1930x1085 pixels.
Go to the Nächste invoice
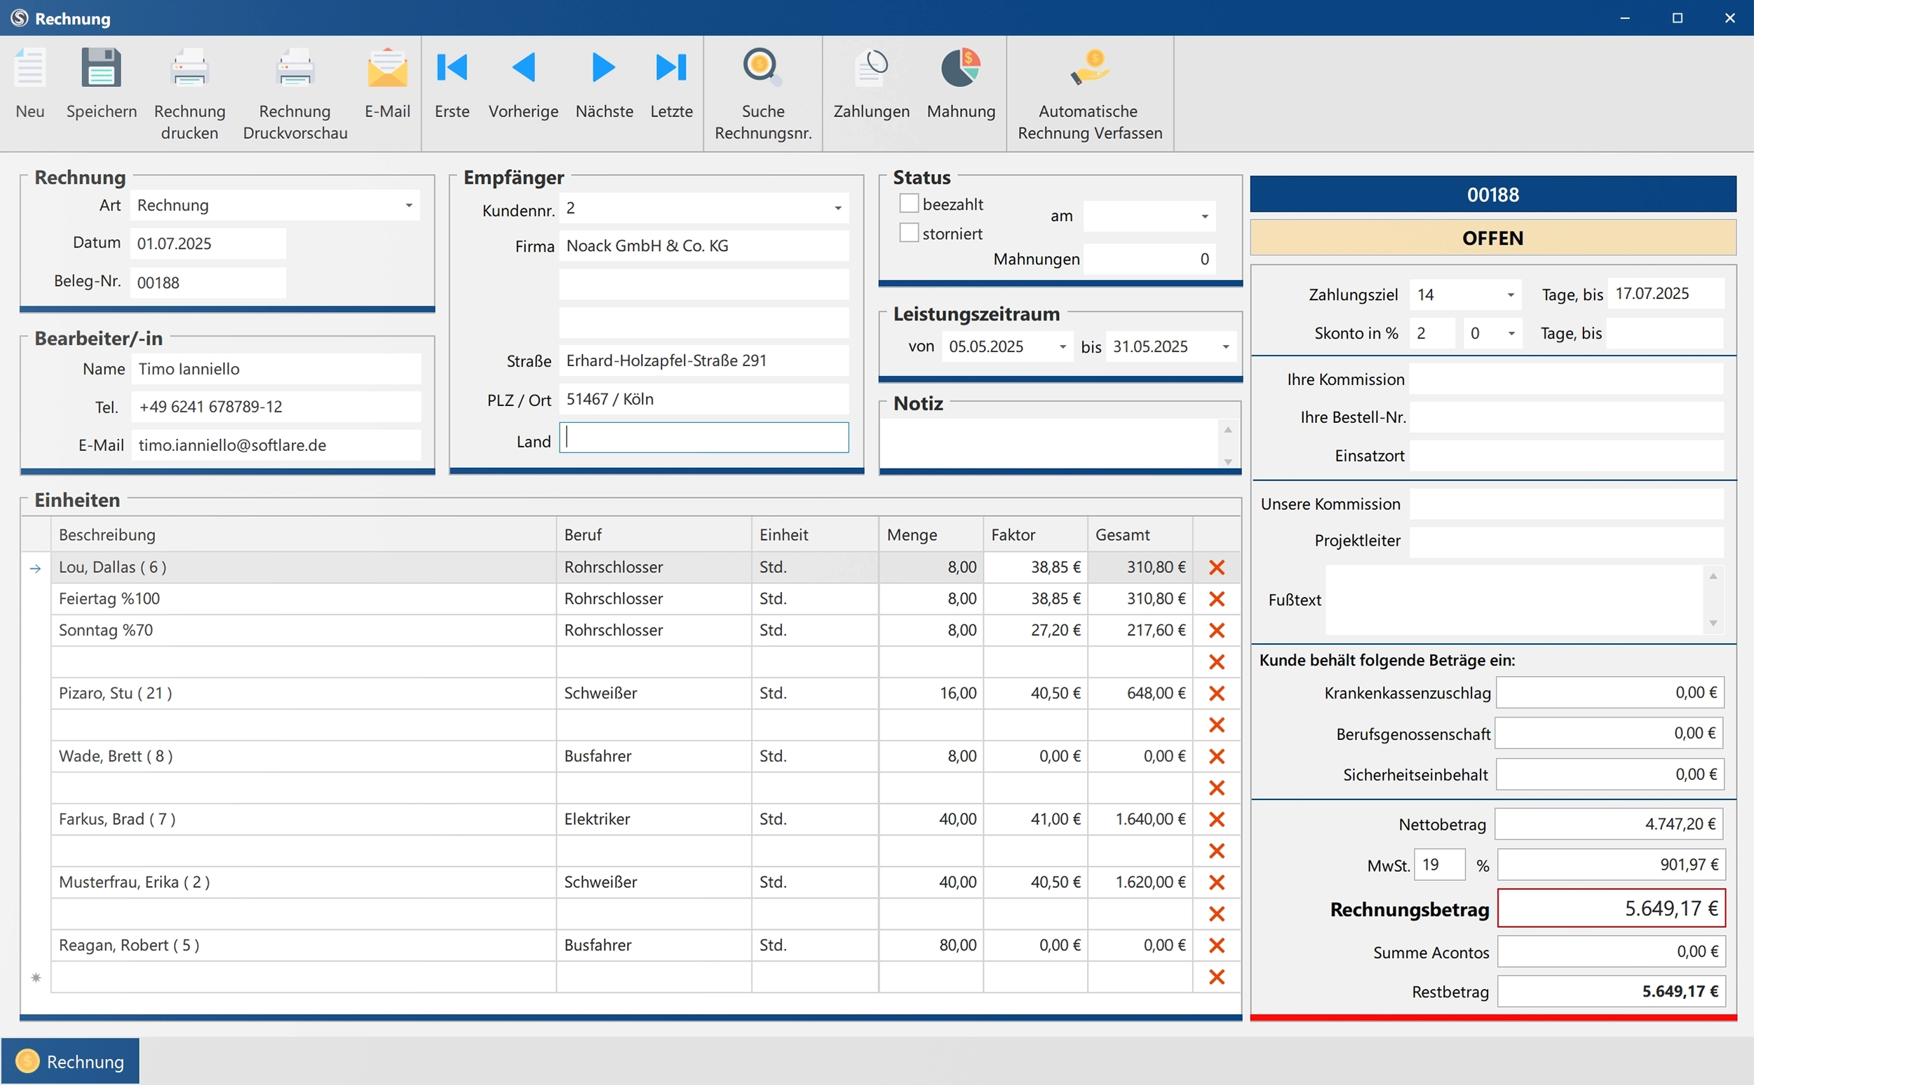click(603, 68)
